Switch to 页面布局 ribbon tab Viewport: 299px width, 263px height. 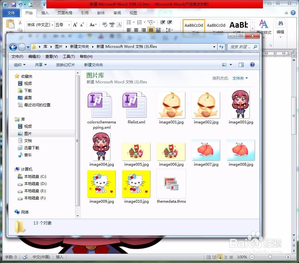(x=65, y=13)
